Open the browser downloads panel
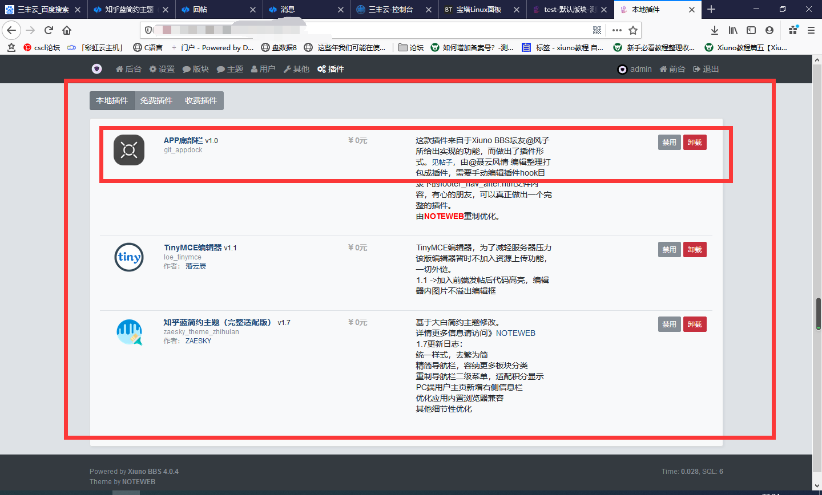The width and height of the screenshot is (822, 495). pos(715,30)
